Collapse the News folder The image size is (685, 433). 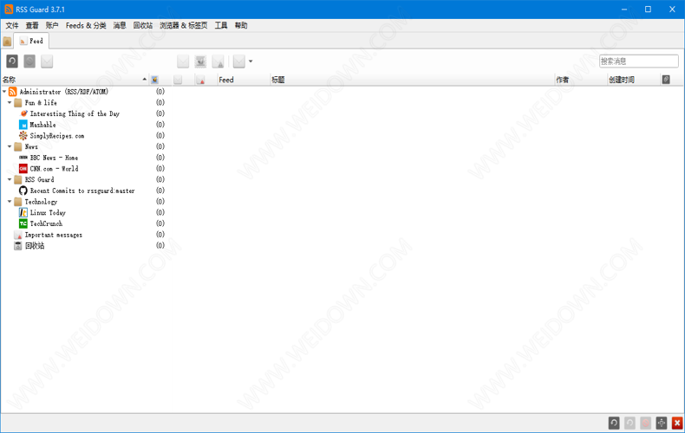10,146
